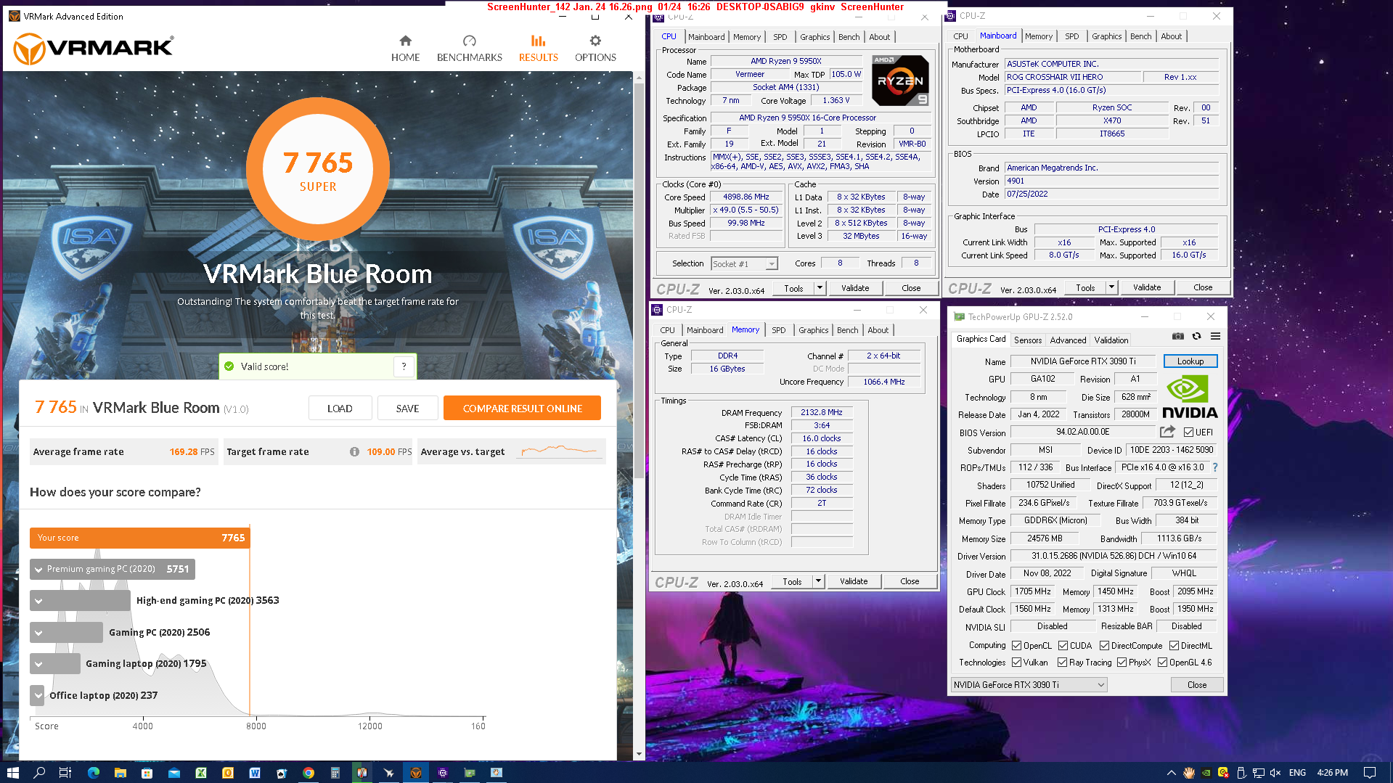
Task: Click Close button at bottom of GPU-Z
Action: [1196, 685]
